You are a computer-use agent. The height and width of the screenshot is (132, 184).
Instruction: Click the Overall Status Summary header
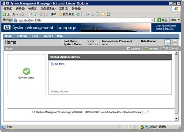click(110, 57)
